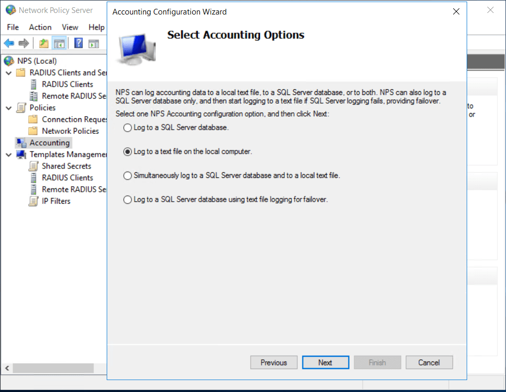Close the Accounting Configuration Wizard dialog
The width and height of the screenshot is (506, 392).
(x=456, y=11)
